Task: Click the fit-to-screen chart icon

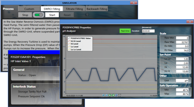Action: 120,95
